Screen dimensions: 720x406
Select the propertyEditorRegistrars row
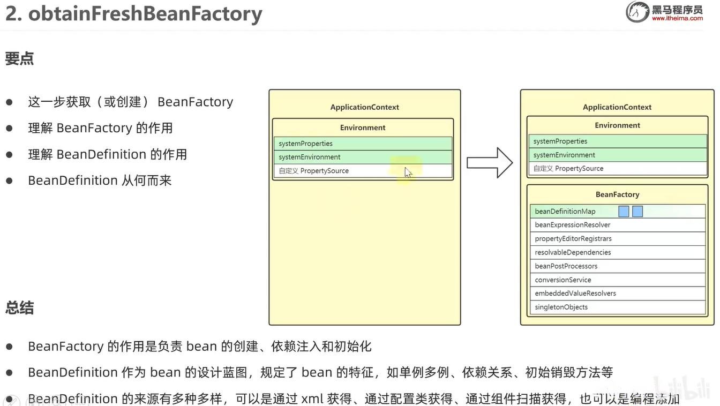[x=573, y=239]
